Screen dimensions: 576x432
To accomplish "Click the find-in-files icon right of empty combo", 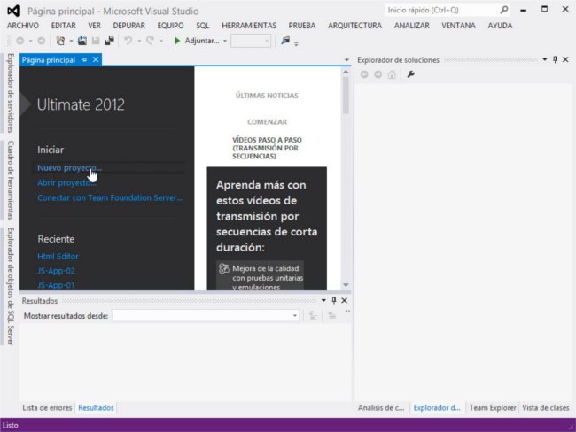I will (285, 41).
